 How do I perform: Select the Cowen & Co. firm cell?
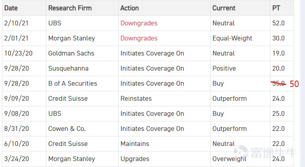[82, 129]
